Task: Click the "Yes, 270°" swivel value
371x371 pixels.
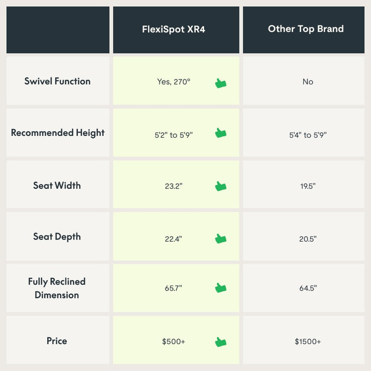Action: tap(174, 82)
